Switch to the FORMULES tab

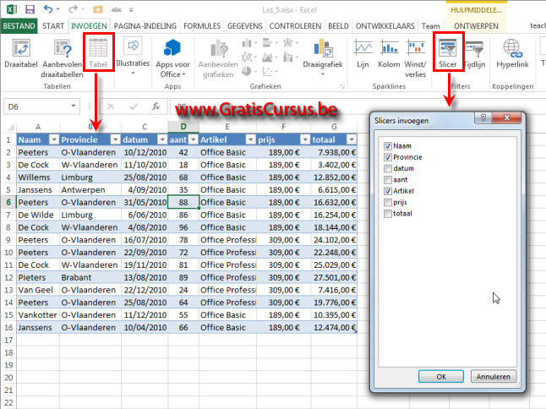pyautogui.click(x=202, y=26)
